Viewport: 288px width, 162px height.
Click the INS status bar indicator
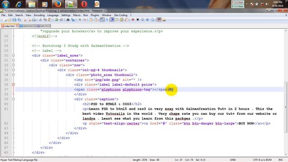coord(280,160)
